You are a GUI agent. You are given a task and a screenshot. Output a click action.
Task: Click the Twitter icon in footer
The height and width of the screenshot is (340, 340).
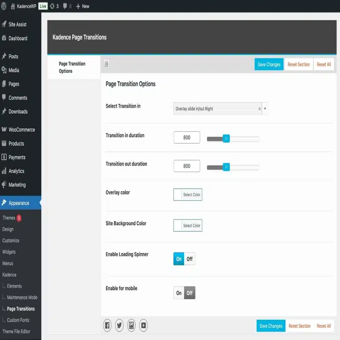coord(119,326)
